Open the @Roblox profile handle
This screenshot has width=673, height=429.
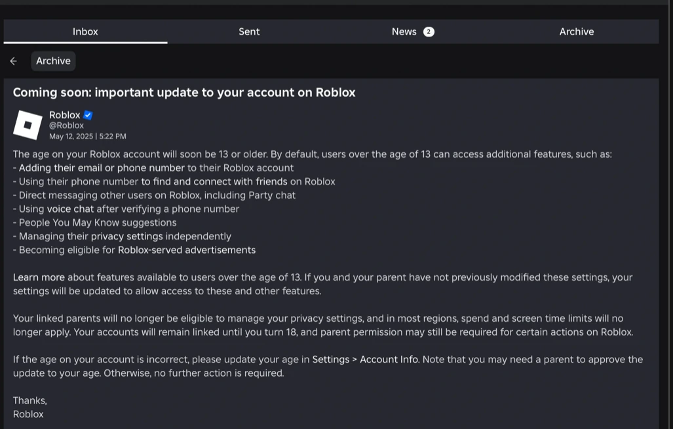pos(66,125)
